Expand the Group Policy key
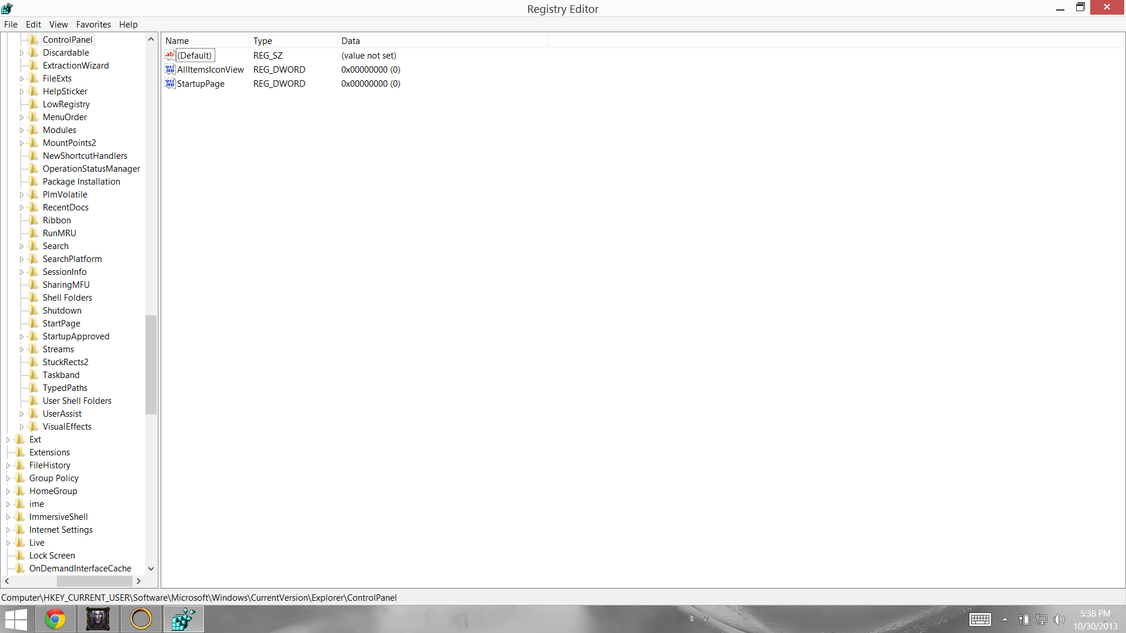 tap(8, 478)
